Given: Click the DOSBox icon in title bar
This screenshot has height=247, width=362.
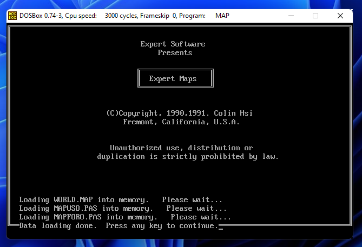Looking at the screenshot, I should point(12,16).
